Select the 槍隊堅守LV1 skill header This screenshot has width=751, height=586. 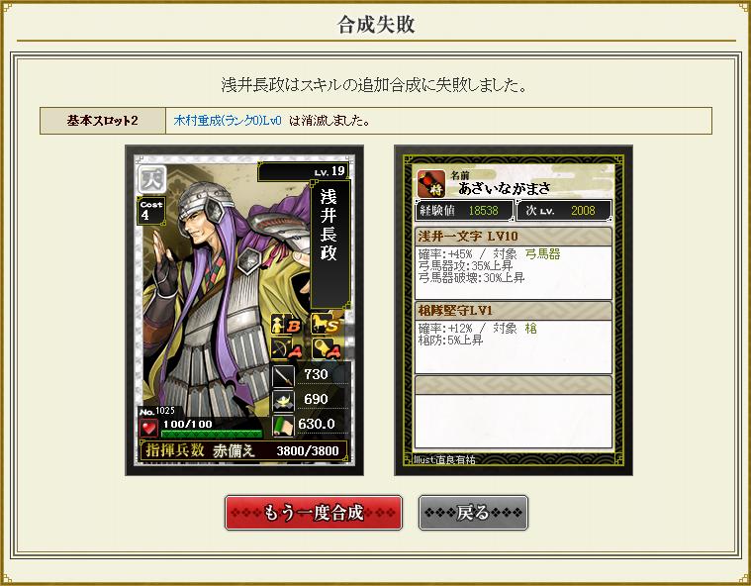pyautogui.click(x=513, y=311)
